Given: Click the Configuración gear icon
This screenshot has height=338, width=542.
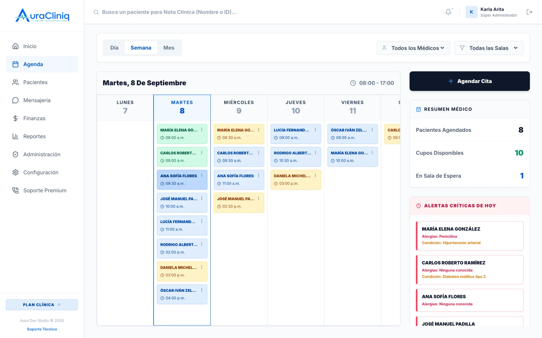Looking at the screenshot, I should [16, 172].
